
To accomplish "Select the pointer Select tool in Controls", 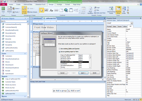I will click(42, 10).
